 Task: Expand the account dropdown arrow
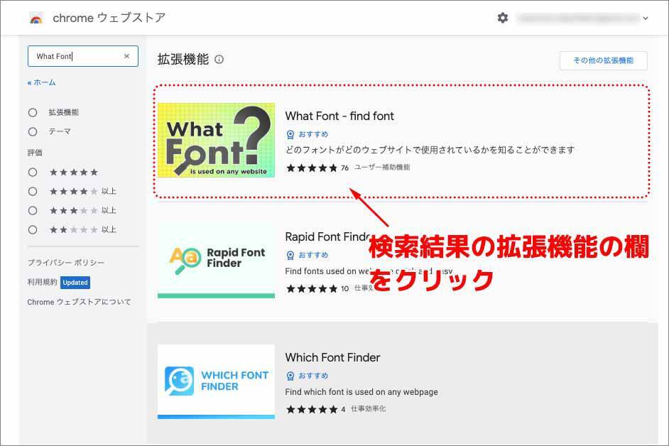tap(646, 18)
